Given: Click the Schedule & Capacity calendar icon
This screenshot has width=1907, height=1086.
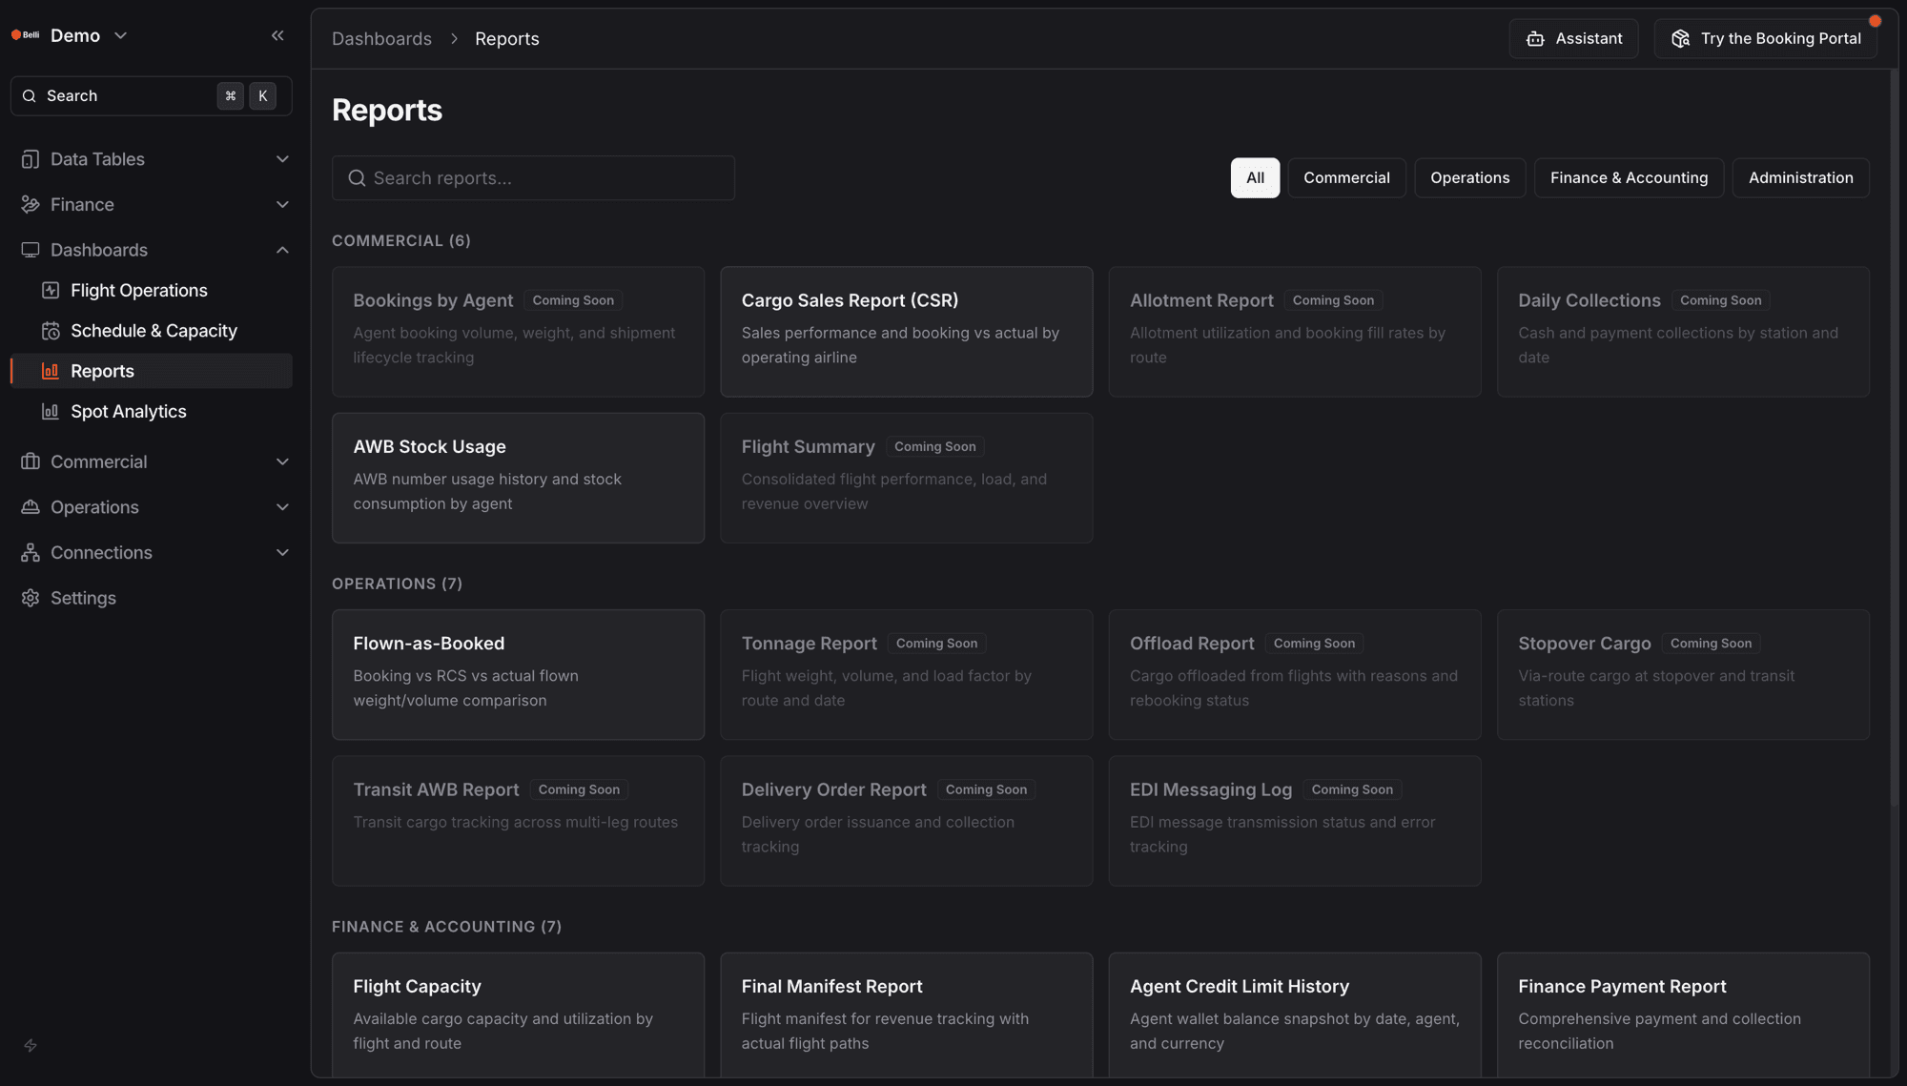Looking at the screenshot, I should (51, 331).
